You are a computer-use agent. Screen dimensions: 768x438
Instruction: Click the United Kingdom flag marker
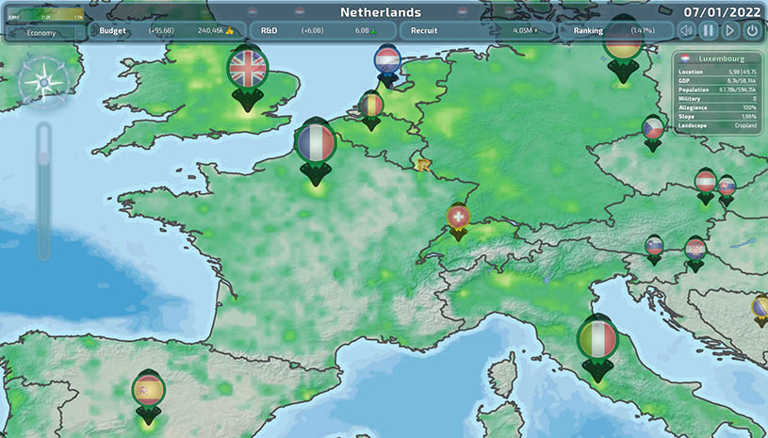(248, 68)
